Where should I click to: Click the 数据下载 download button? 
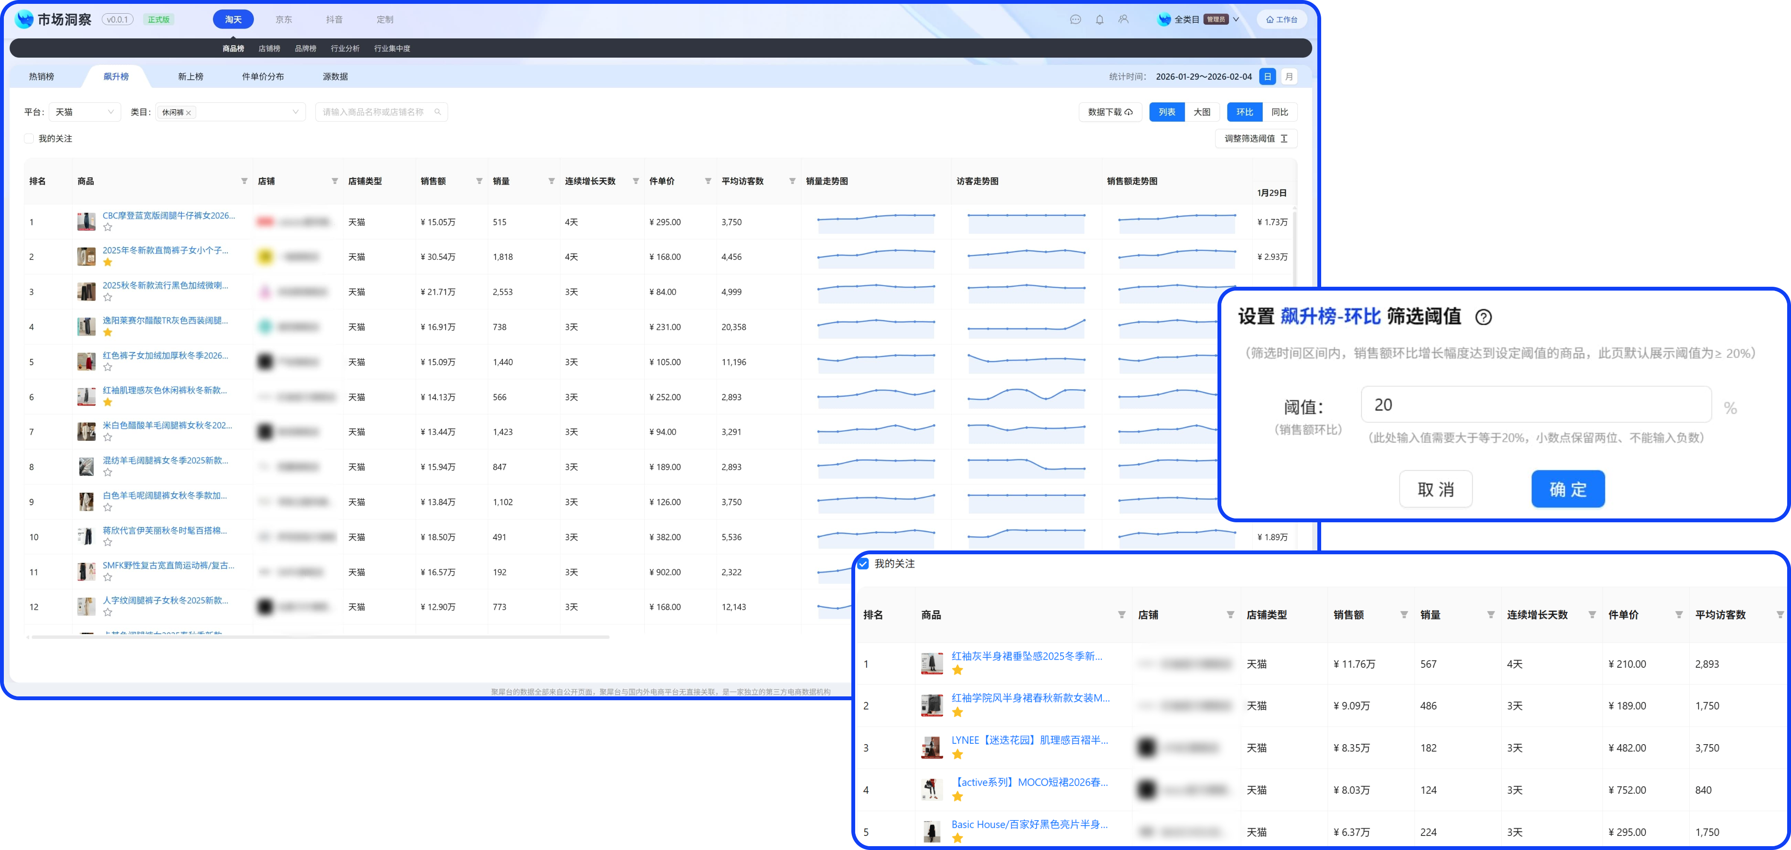(1110, 112)
